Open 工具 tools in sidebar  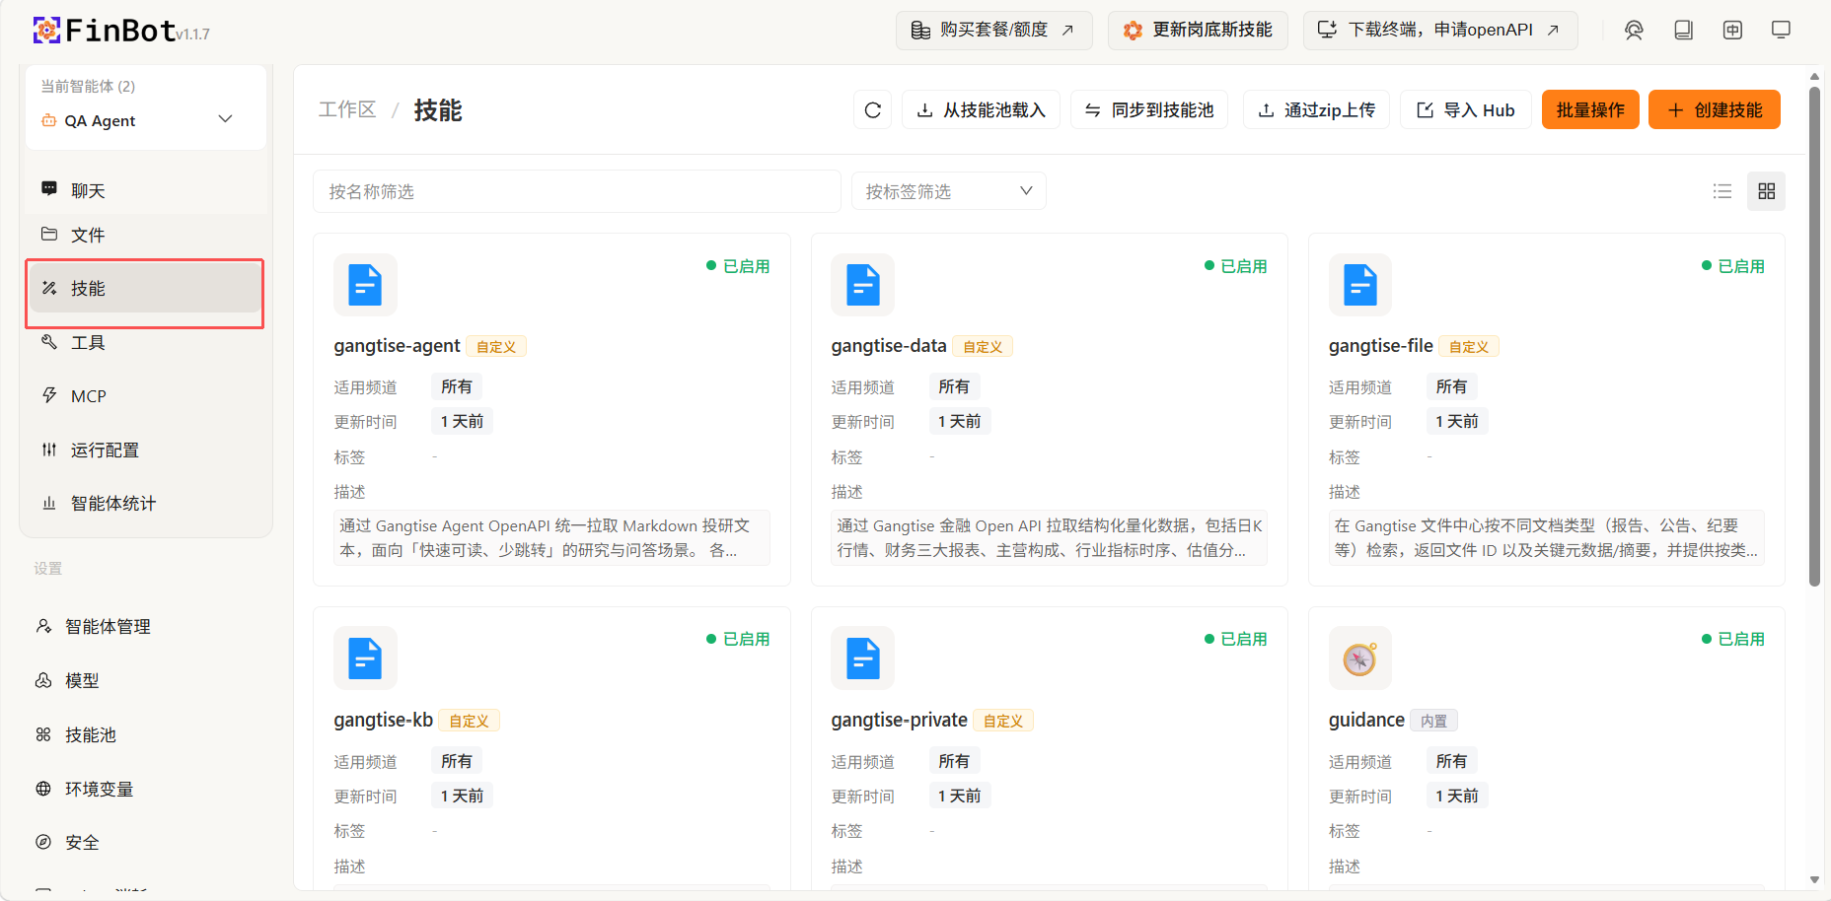click(146, 342)
